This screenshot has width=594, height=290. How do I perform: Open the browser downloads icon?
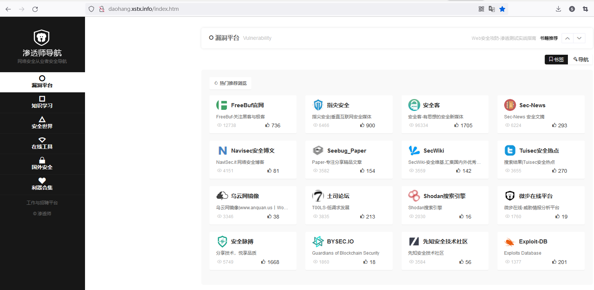558,9
